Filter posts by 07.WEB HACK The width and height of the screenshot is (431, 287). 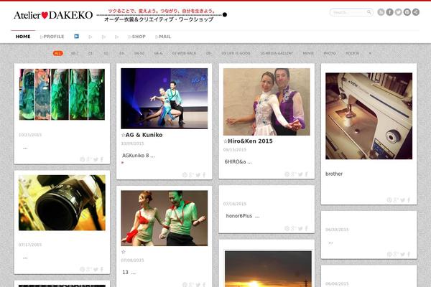tap(184, 53)
